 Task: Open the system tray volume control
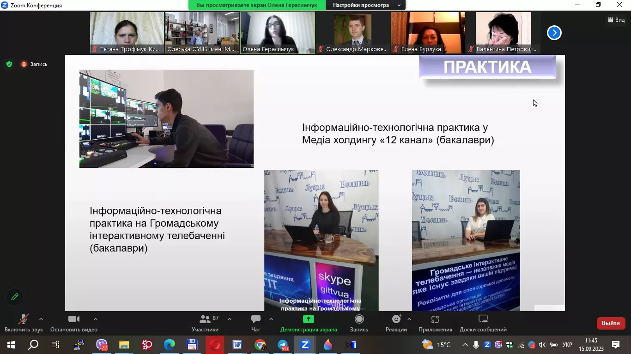[x=541, y=344]
